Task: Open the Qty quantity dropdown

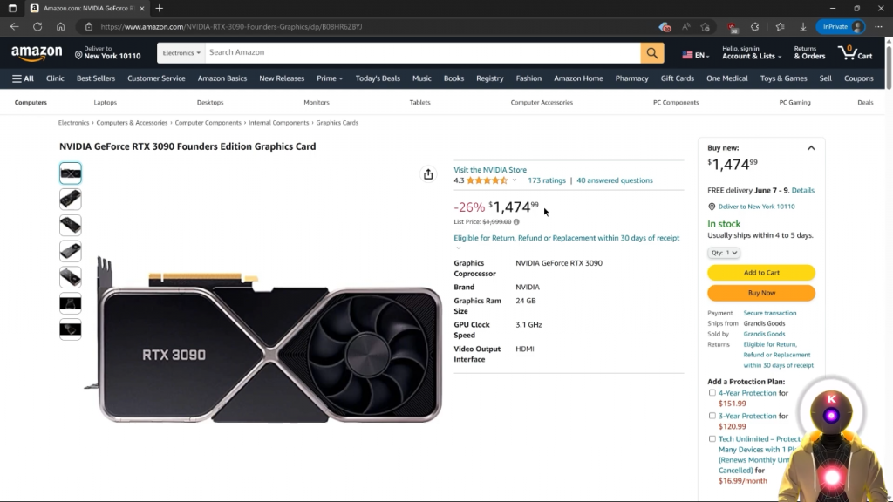Action: pos(724,253)
